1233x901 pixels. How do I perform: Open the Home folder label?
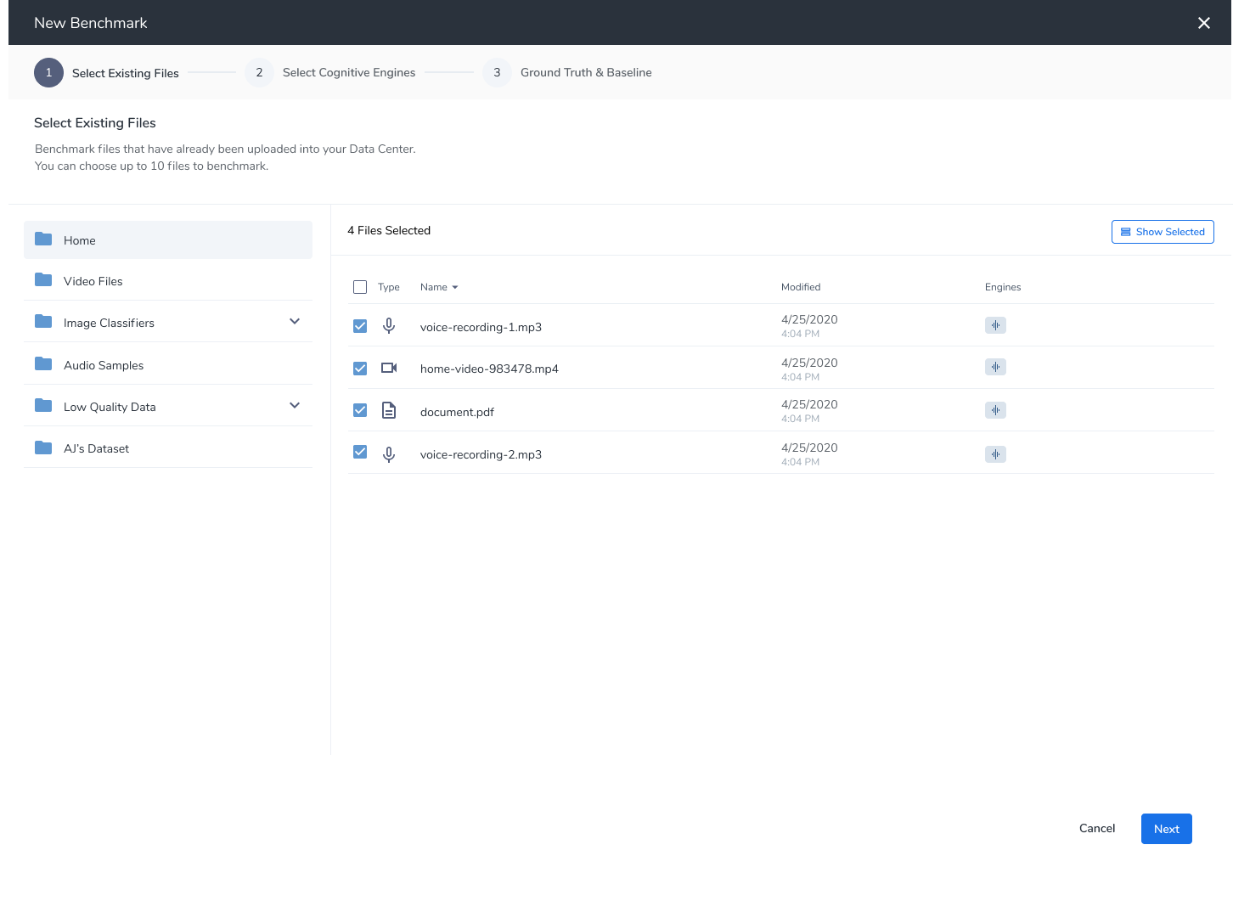pyautogui.click(x=80, y=240)
